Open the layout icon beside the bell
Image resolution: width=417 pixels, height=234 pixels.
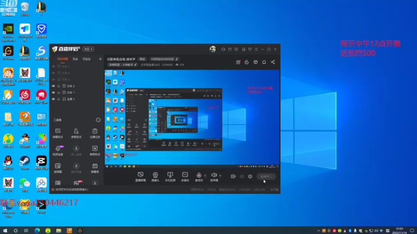pyautogui.click(x=255, y=62)
